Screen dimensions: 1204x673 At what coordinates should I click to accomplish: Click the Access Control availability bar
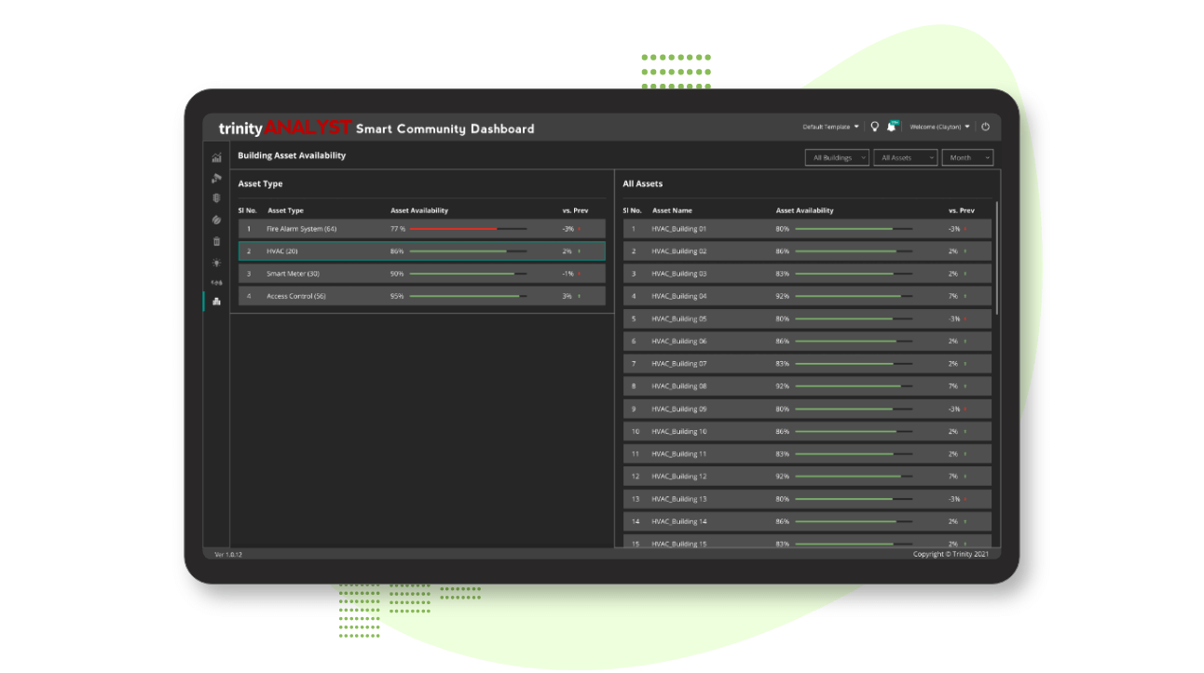coord(468,296)
